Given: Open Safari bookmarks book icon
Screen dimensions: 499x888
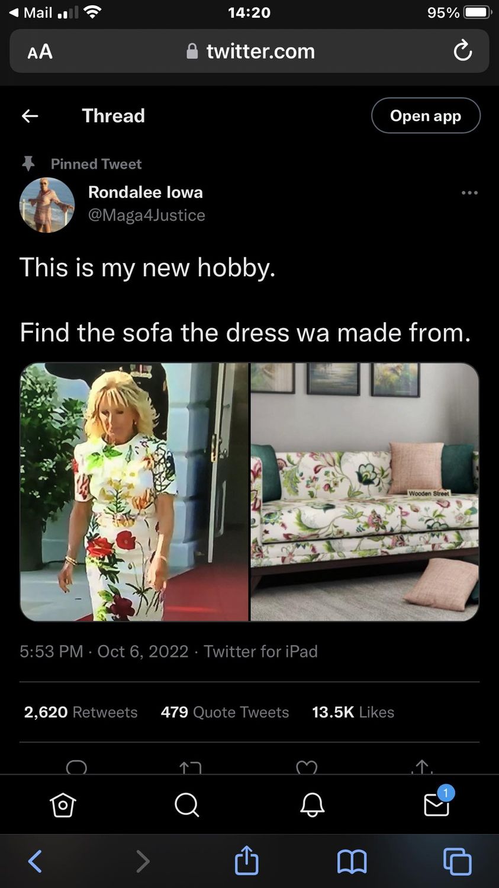Looking at the screenshot, I should click(352, 861).
